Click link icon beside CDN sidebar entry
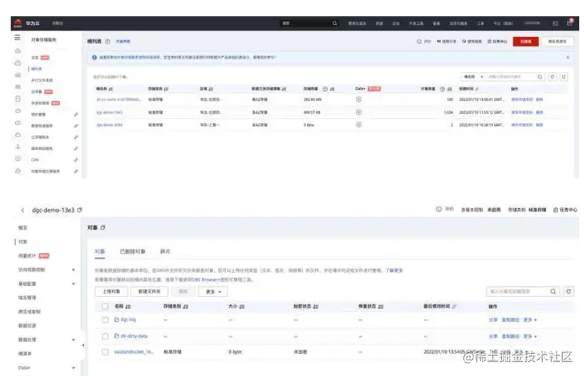The height and width of the screenshot is (376, 585). point(76,160)
